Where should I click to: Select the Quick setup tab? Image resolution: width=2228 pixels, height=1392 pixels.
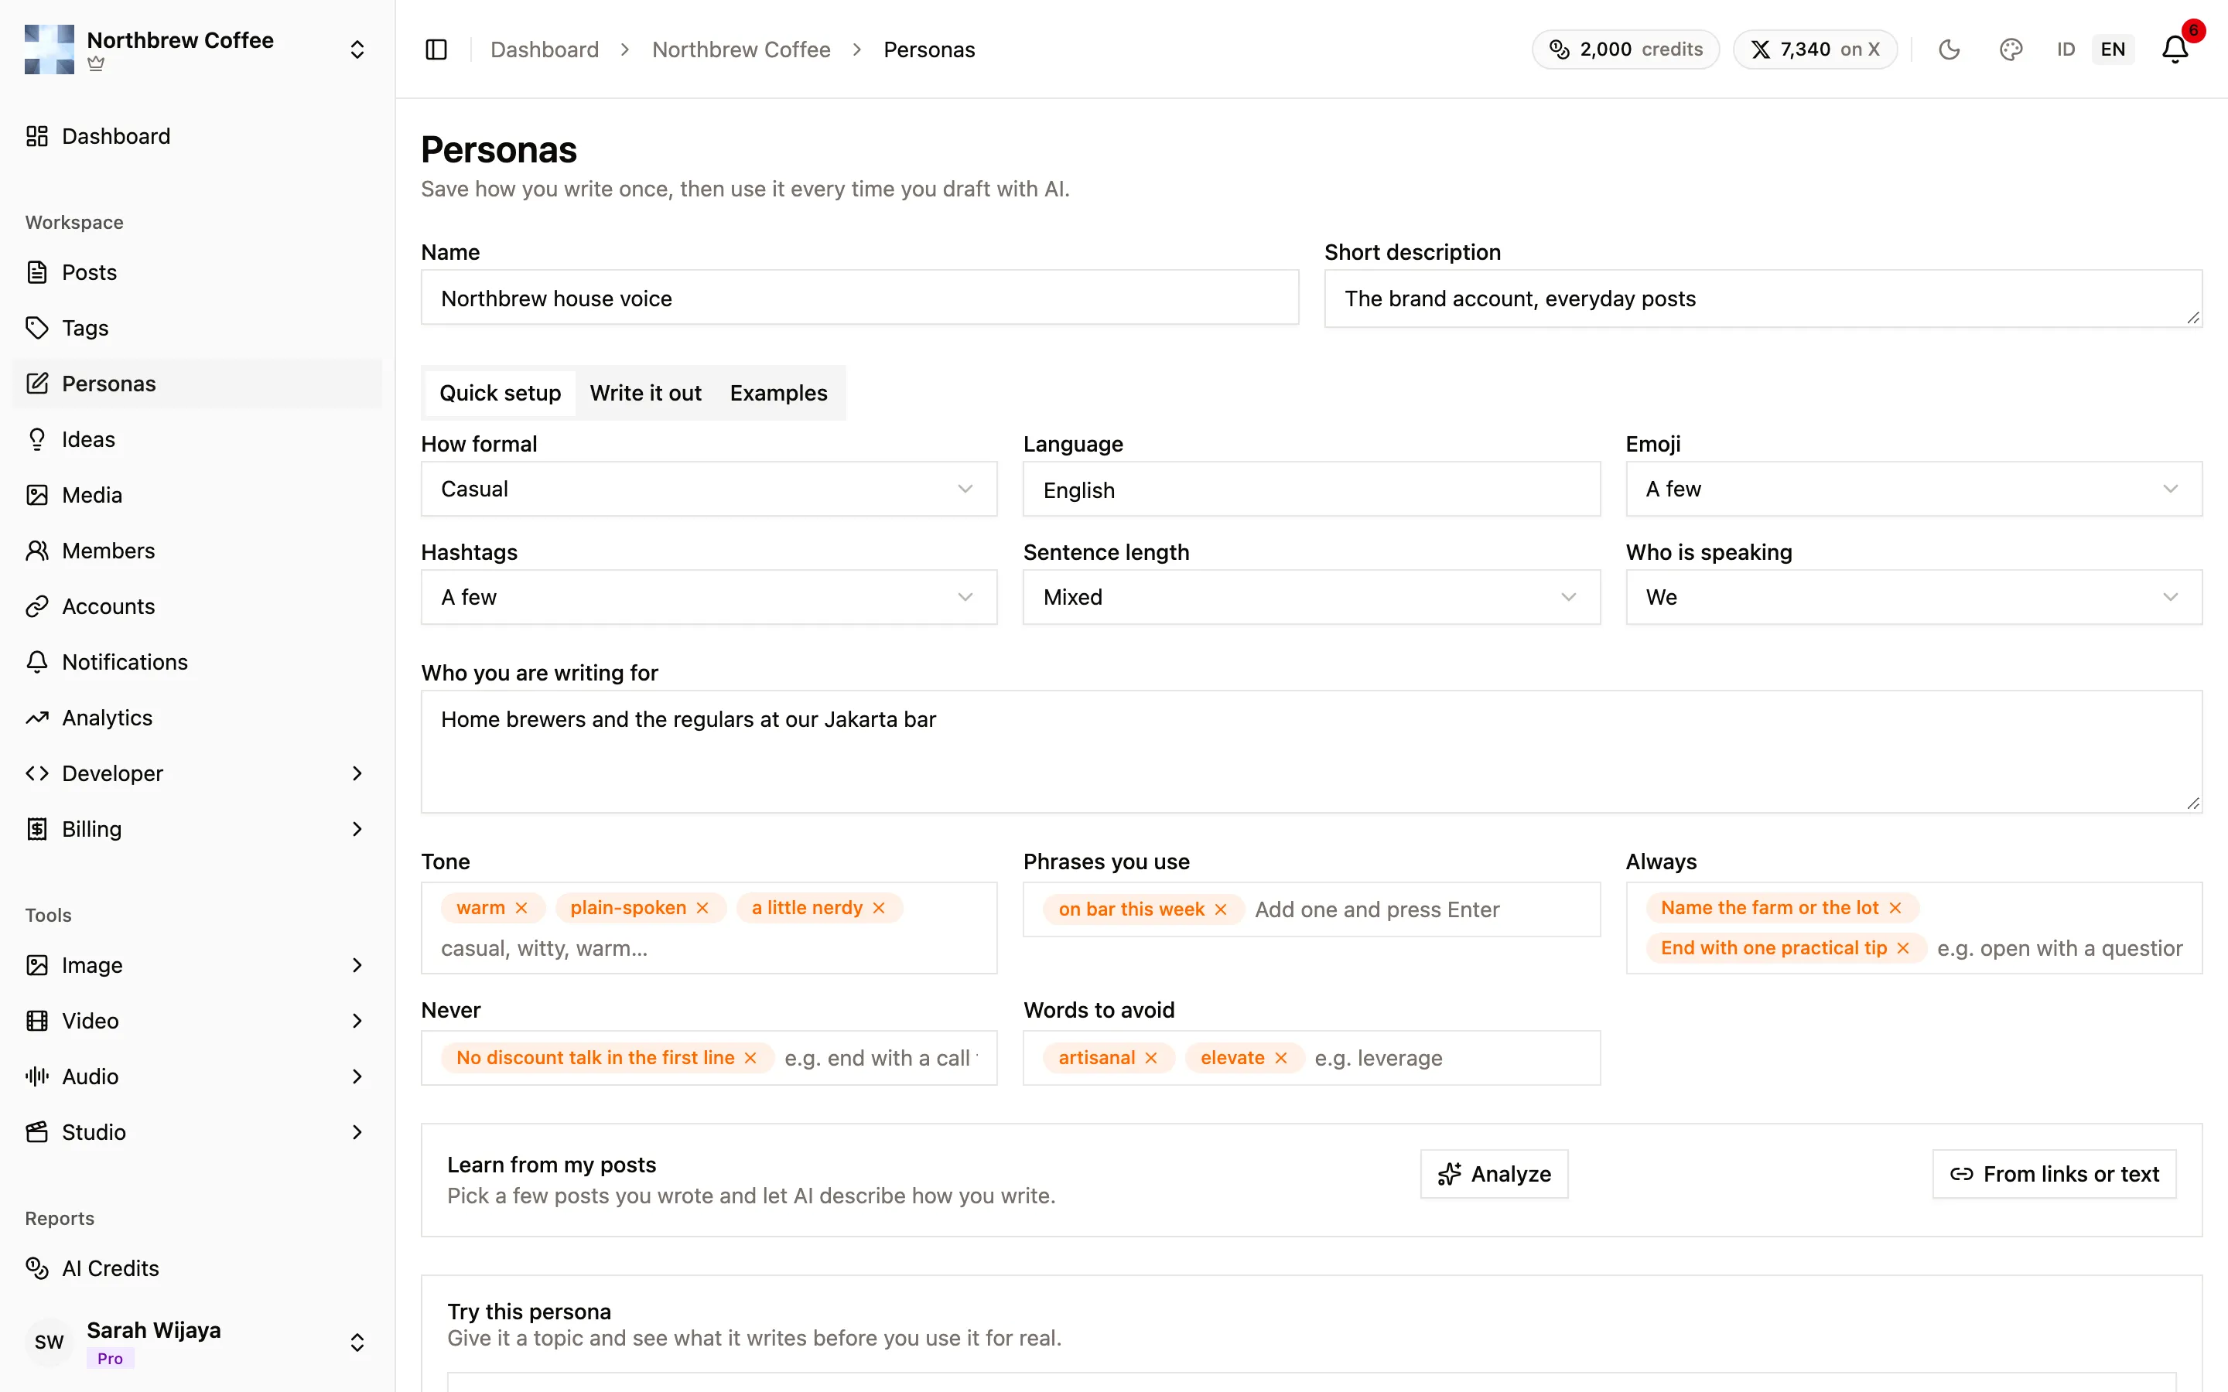pyautogui.click(x=500, y=393)
